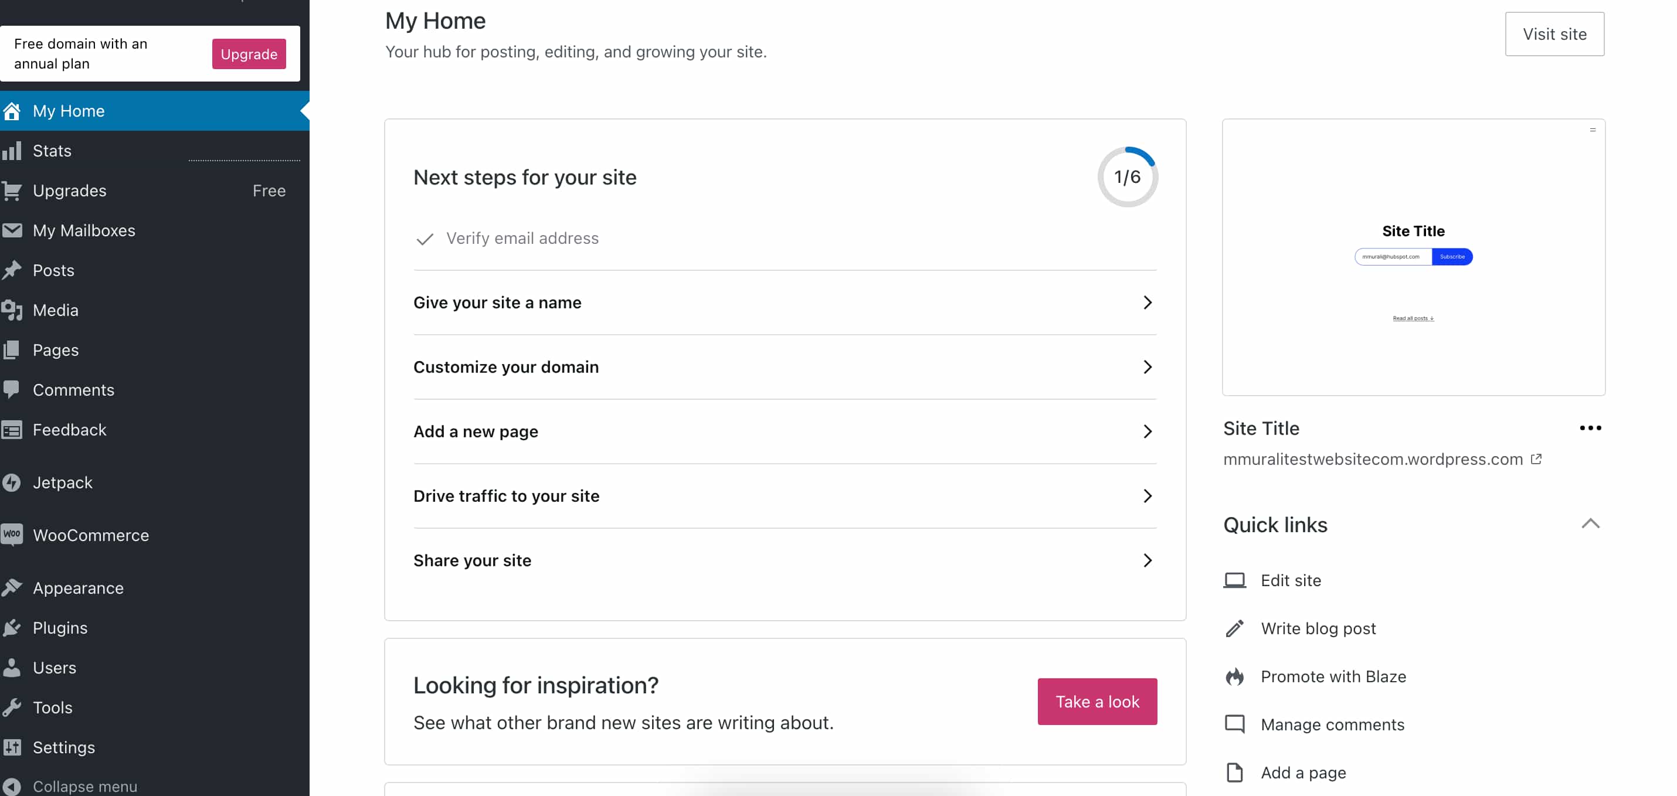Click the Tools wrench icon
The width and height of the screenshot is (1677, 796).
click(13, 707)
